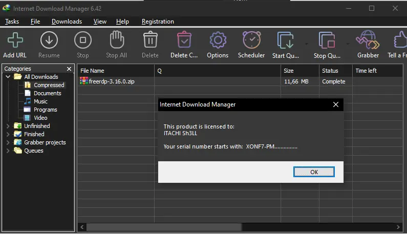Screen dimensions: 407x234
Task: Click the horizontal scrollbar thumb
Action: point(164,227)
